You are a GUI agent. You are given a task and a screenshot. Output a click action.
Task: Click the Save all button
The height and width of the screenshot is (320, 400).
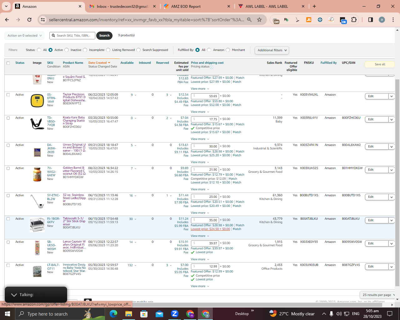[380, 64]
